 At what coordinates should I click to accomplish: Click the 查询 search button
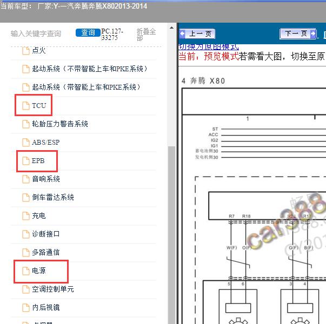pyautogui.click(x=88, y=32)
